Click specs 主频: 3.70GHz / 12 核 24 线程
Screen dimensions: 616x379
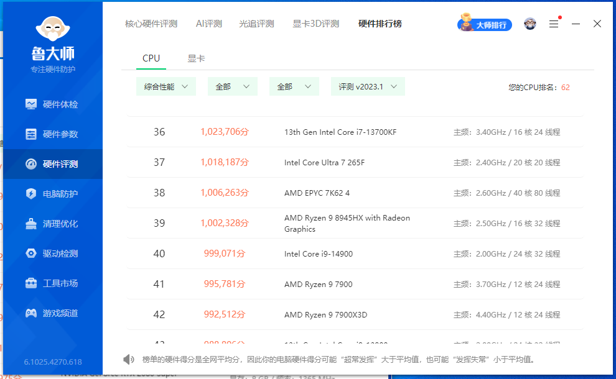tap(506, 284)
